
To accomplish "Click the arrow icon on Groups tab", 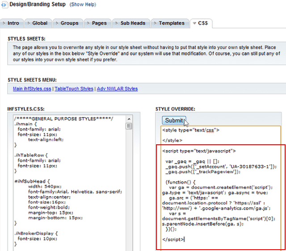I will [x=57, y=23].
